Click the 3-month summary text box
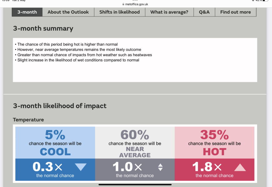Image resolution: width=272 pixels, height=187 pixels. point(135,60)
